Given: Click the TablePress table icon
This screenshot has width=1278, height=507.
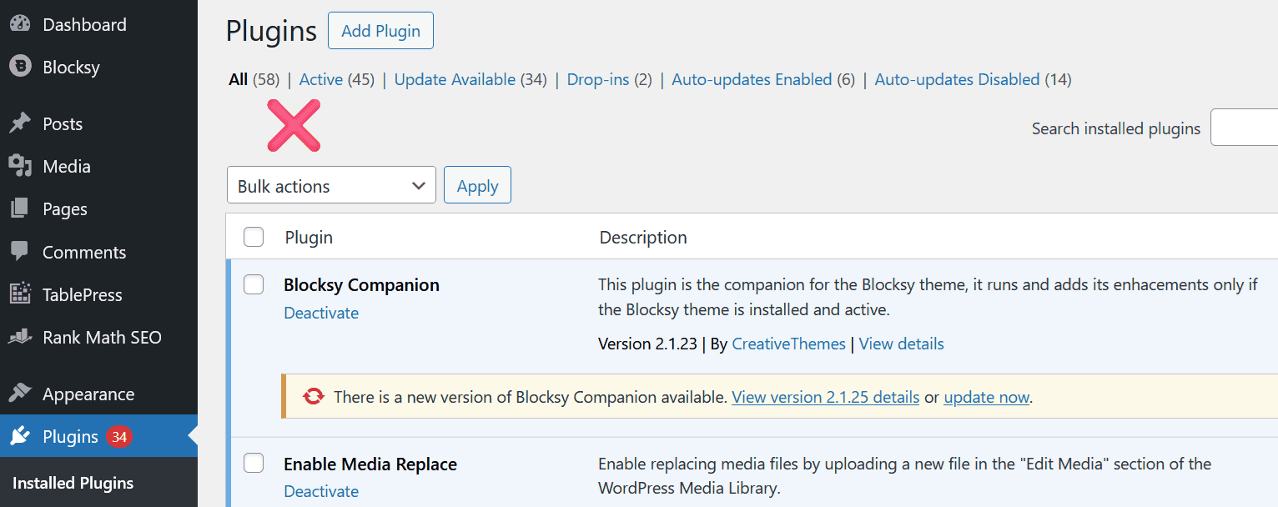Looking at the screenshot, I should [20, 294].
